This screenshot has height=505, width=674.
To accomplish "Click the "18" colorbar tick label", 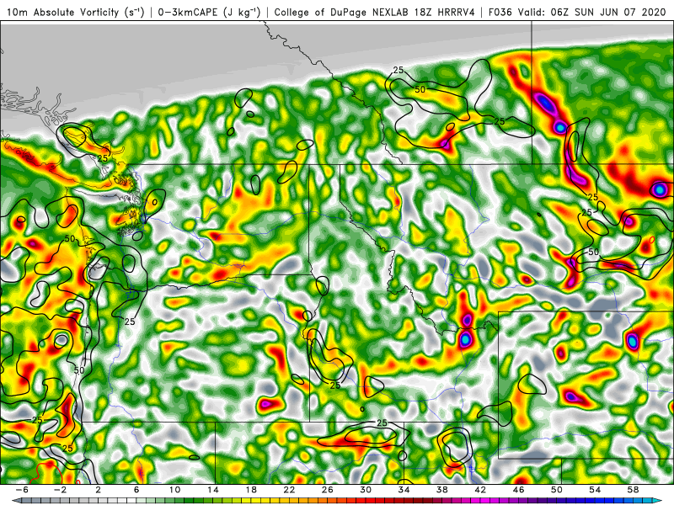I will [x=251, y=490].
